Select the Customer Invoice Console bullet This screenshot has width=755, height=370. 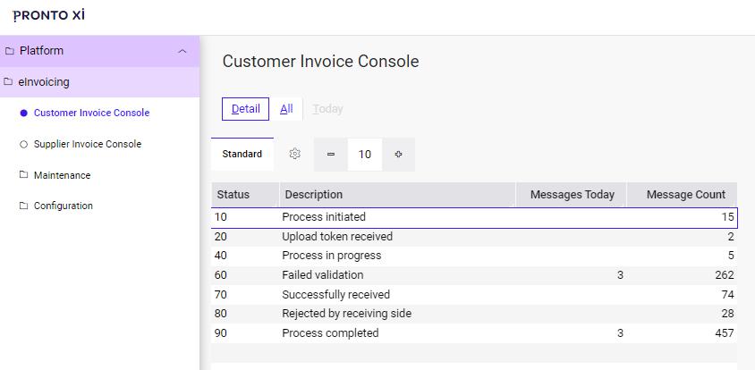click(24, 114)
